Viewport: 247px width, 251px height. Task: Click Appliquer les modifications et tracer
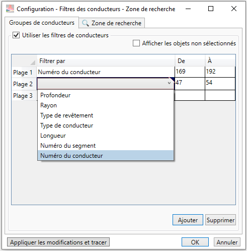click(x=58, y=242)
